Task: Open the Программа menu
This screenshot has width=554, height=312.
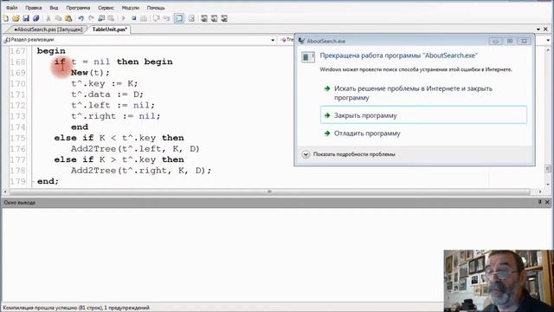Action: 78,8
